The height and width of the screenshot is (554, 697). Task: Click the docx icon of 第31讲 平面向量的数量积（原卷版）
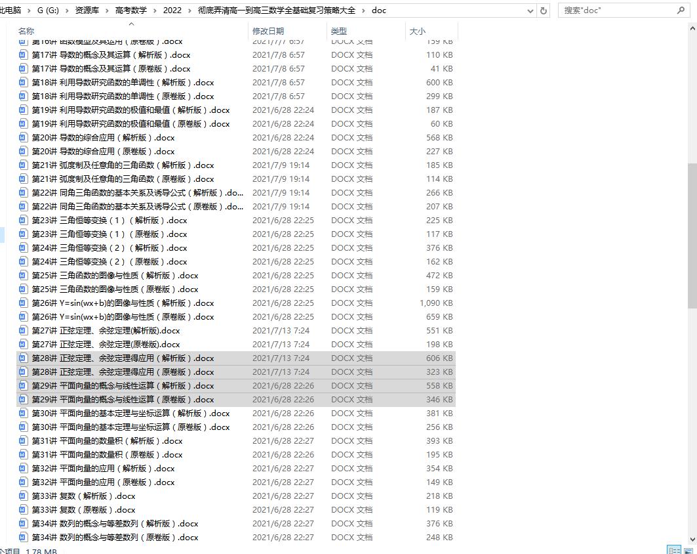[23, 455]
